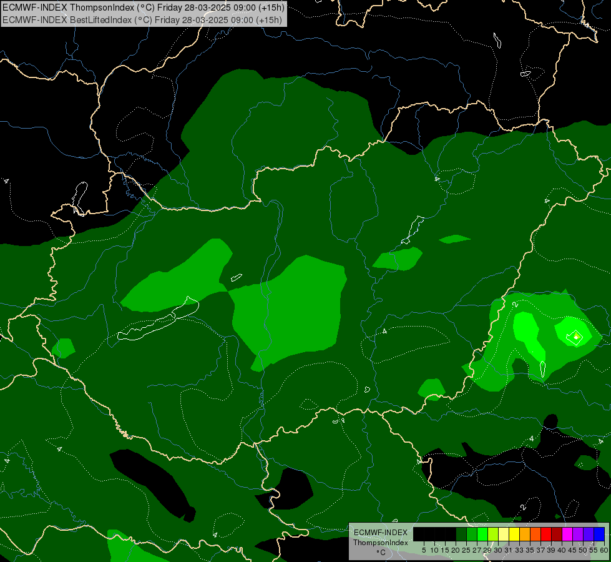Image resolution: width=611 pixels, height=562 pixels.
Task: Click the legend tick value 40
Action: (562, 550)
